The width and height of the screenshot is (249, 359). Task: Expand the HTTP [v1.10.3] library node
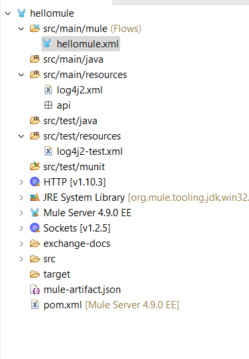tap(21, 182)
